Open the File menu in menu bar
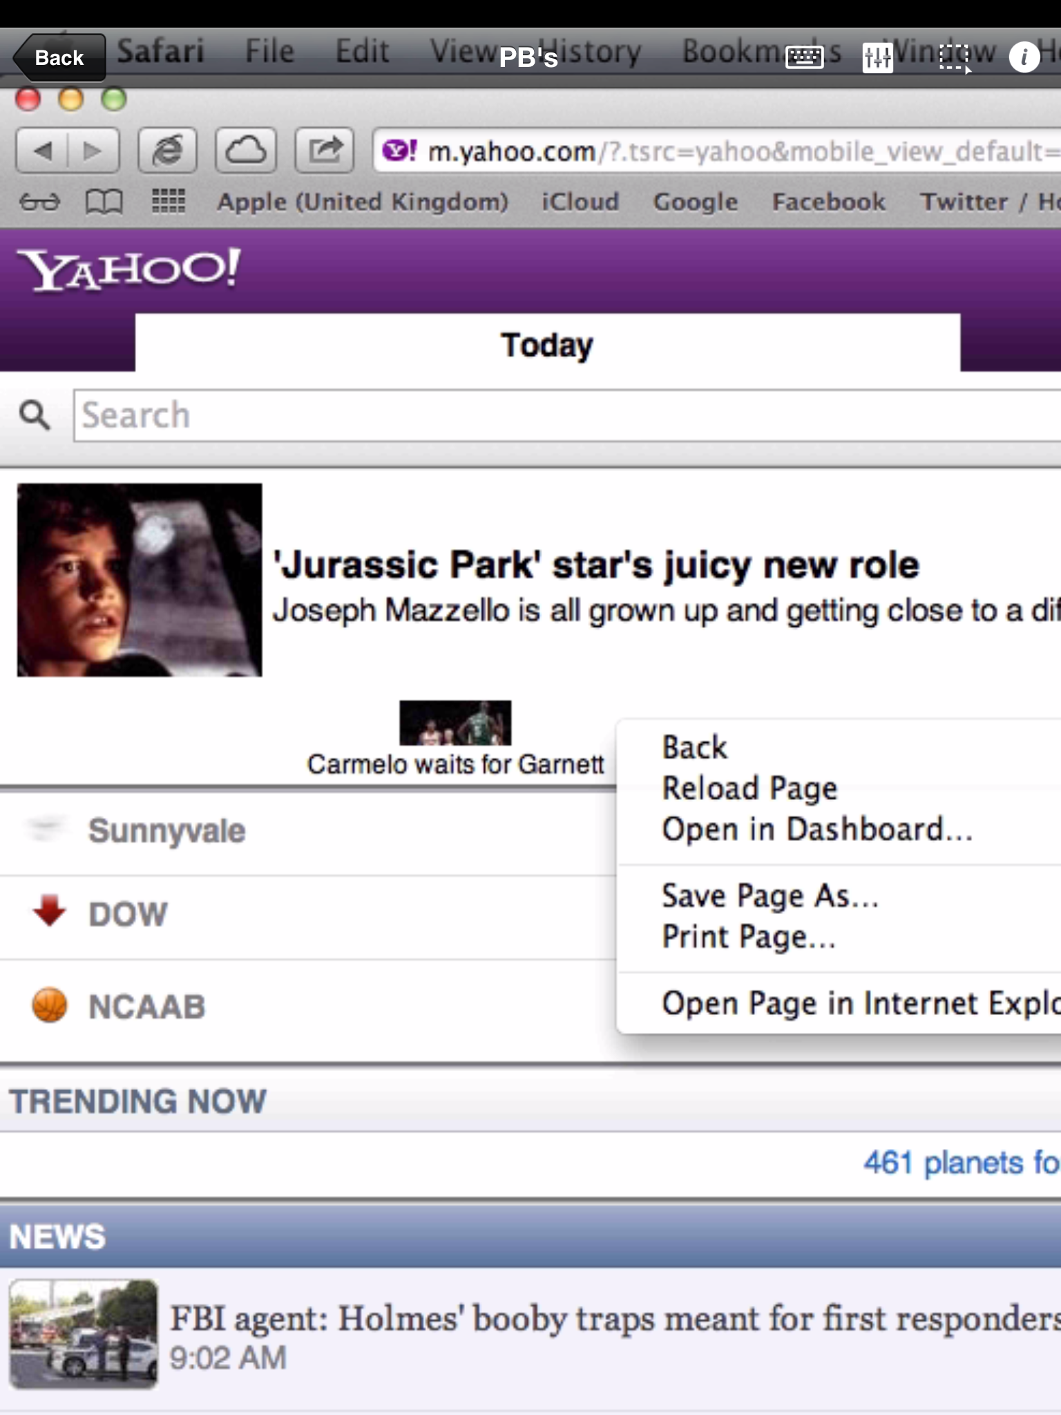This screenshot has width=1061, height=1415. click(x=269, y=51)
